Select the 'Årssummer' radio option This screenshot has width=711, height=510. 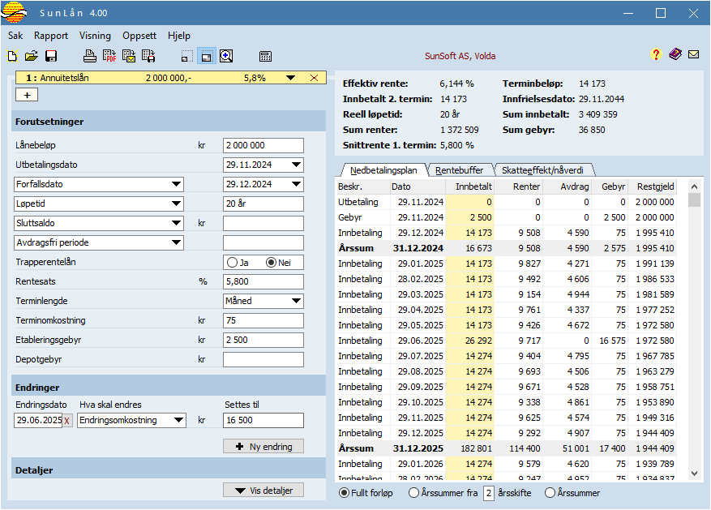(x=550, y=493)
